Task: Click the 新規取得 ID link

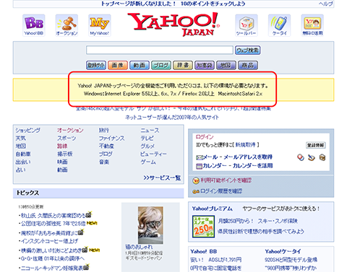Action: click(x=245, y=145)
